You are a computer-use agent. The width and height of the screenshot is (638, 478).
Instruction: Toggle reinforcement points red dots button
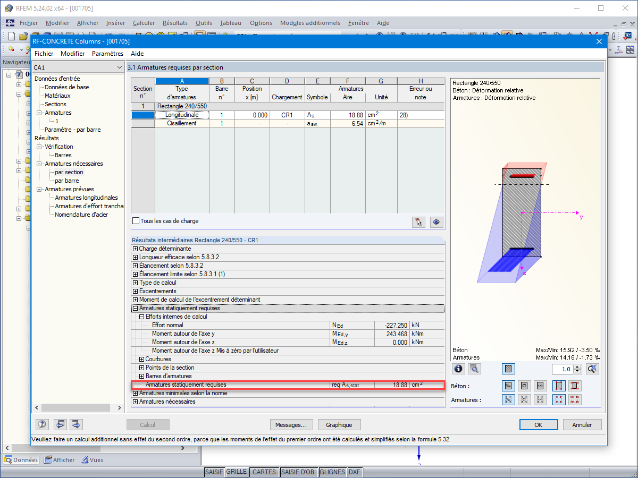[559, 400]
